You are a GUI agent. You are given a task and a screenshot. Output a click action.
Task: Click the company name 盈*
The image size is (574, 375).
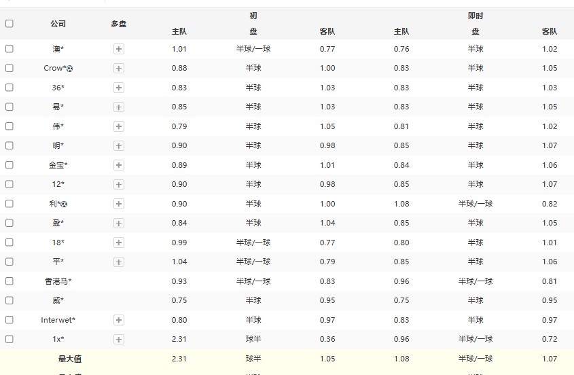pos(58,223)
